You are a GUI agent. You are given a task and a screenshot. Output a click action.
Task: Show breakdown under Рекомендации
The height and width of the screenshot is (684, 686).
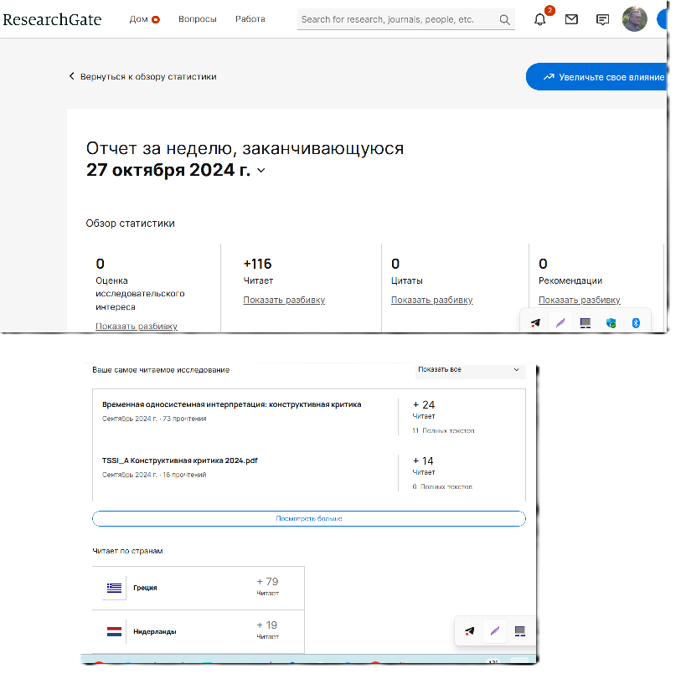click(x=580, y=300)
